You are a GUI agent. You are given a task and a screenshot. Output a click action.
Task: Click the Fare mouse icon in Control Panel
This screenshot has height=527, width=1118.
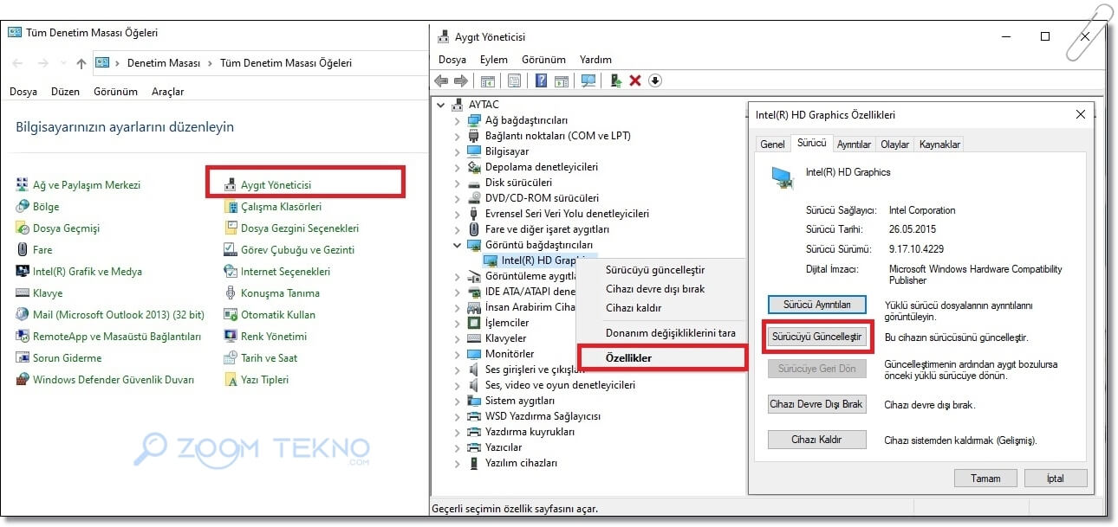23,250
